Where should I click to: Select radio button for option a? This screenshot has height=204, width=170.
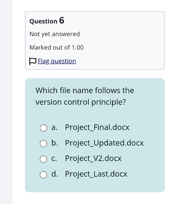[x=43, y=128]
